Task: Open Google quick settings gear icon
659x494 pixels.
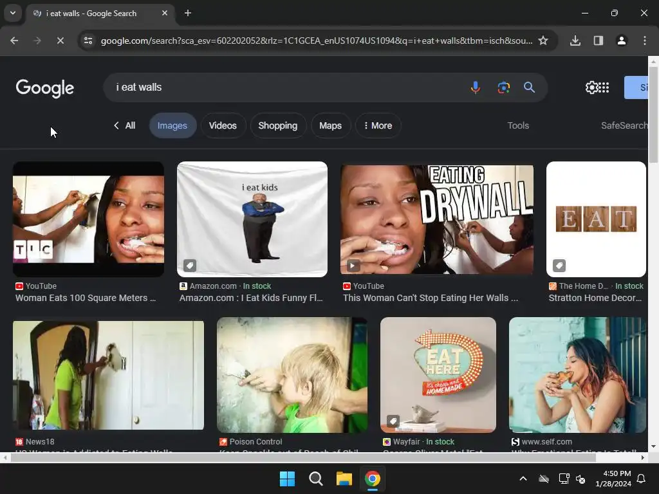Action: click(x=591, y=87)
